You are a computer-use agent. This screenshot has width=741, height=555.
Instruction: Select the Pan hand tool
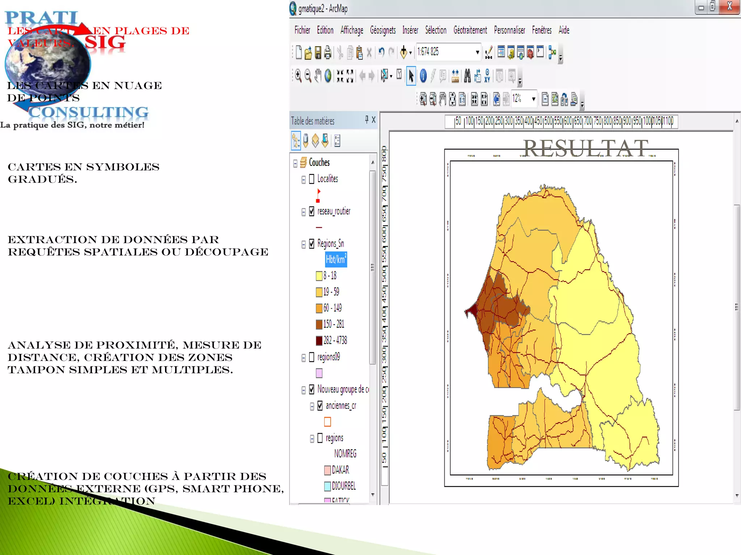(318, 76)
